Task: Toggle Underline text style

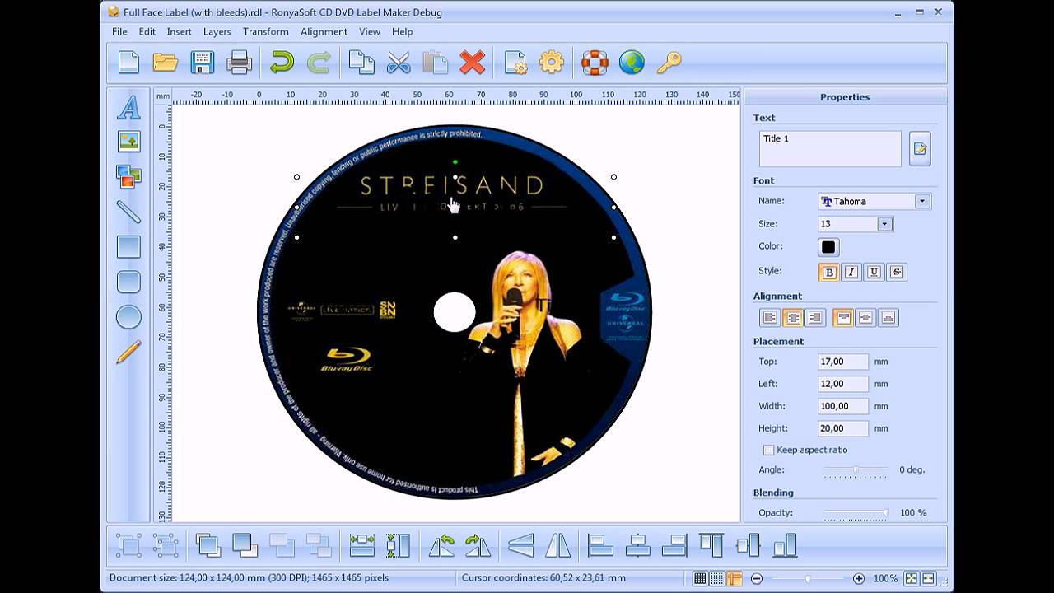Action: (x=874, y=272)
